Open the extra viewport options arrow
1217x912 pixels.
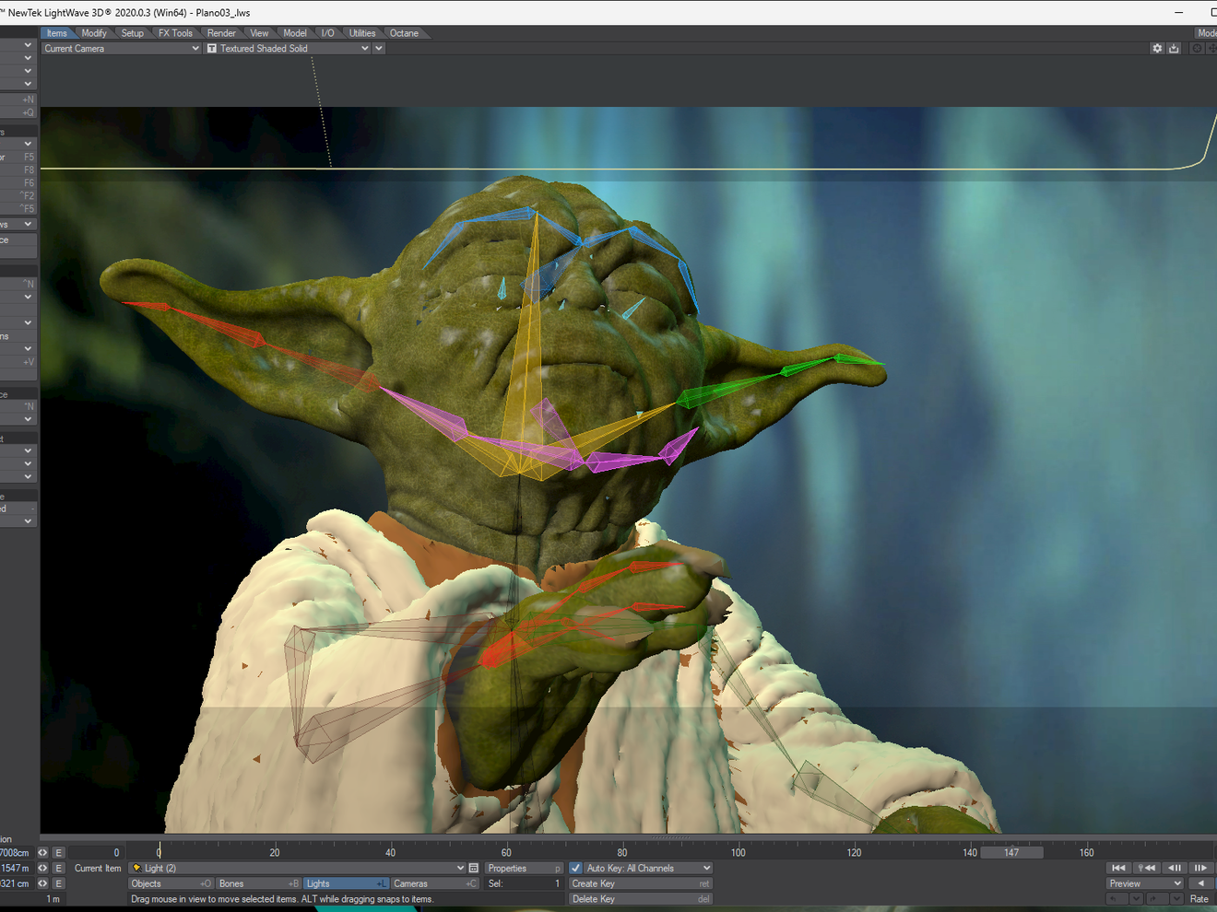coord(379,49)
